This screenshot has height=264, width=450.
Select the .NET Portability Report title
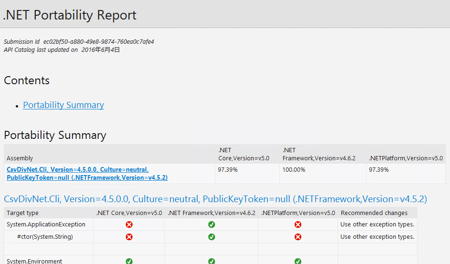click(x=70, y=15)
